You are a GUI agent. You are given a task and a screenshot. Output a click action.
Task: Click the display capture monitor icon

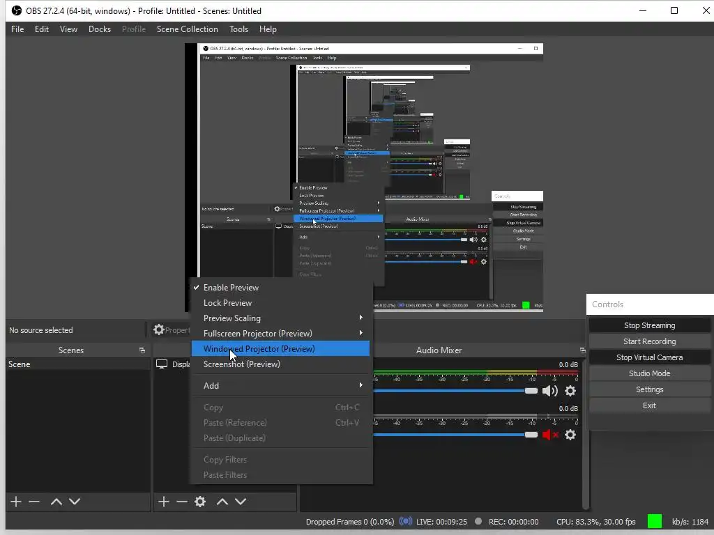click(162, 364)
